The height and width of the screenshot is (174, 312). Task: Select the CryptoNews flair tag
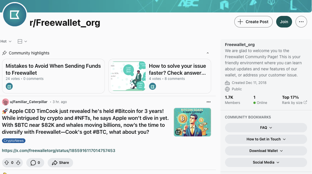pyautogui.click(x=14, y=141)
